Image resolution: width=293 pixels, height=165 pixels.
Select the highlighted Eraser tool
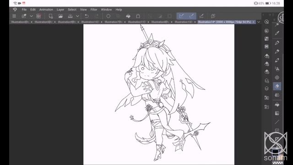(x=277, y=86)
